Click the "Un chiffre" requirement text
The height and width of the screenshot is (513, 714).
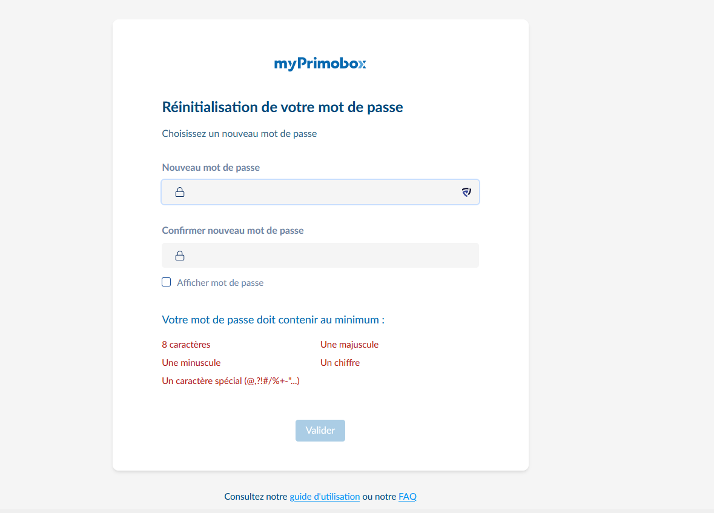pyautogui.click(x=340, y=363)
